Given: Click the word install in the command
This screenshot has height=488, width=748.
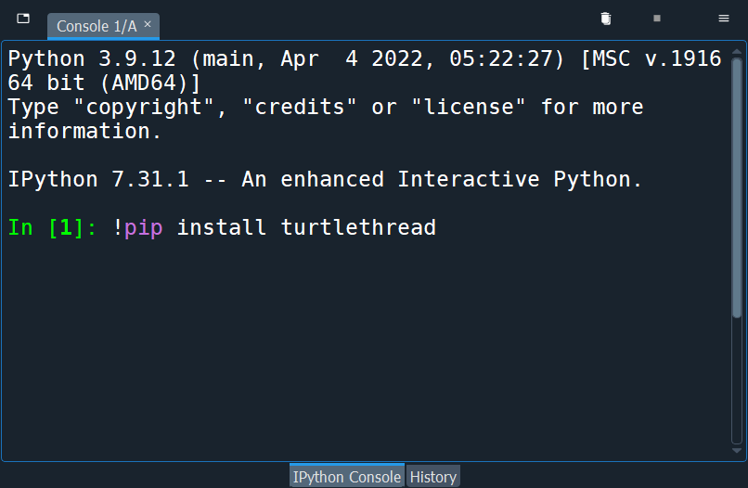Looking at the screenshot, I should click(x=222, y=227).
